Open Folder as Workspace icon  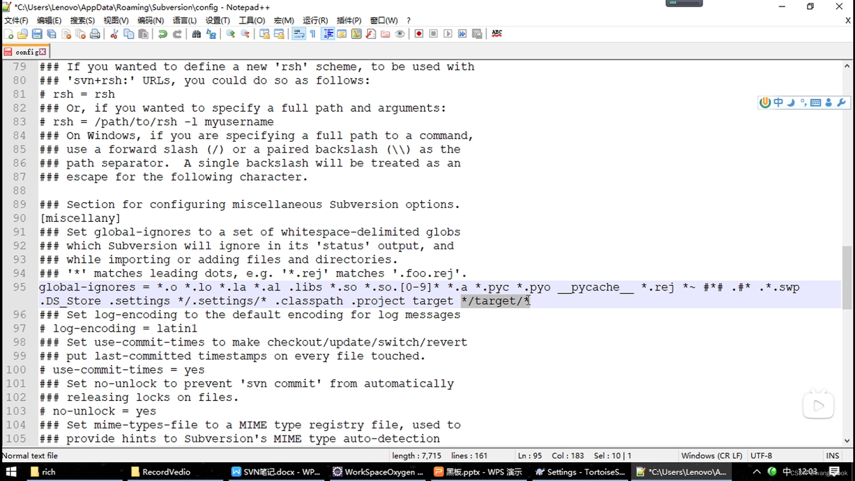point(386,34)
